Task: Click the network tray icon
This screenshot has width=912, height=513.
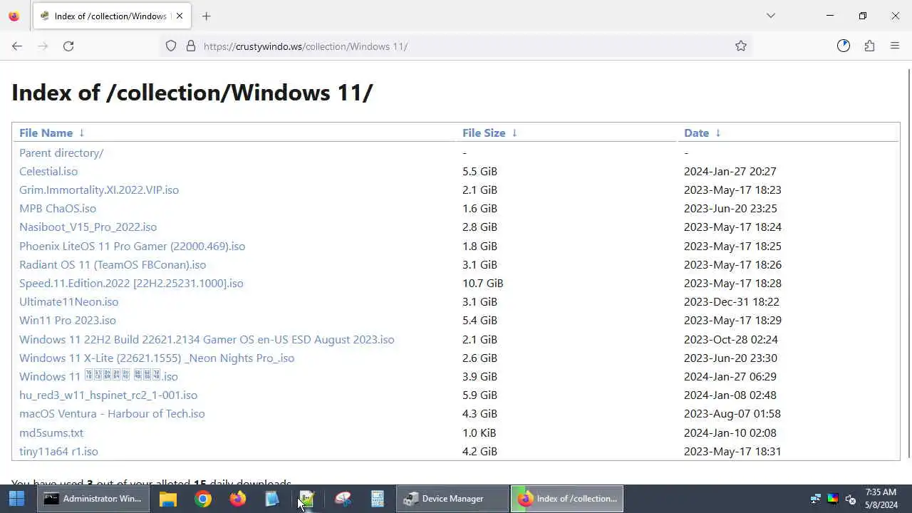Action: tap(816, 499)
